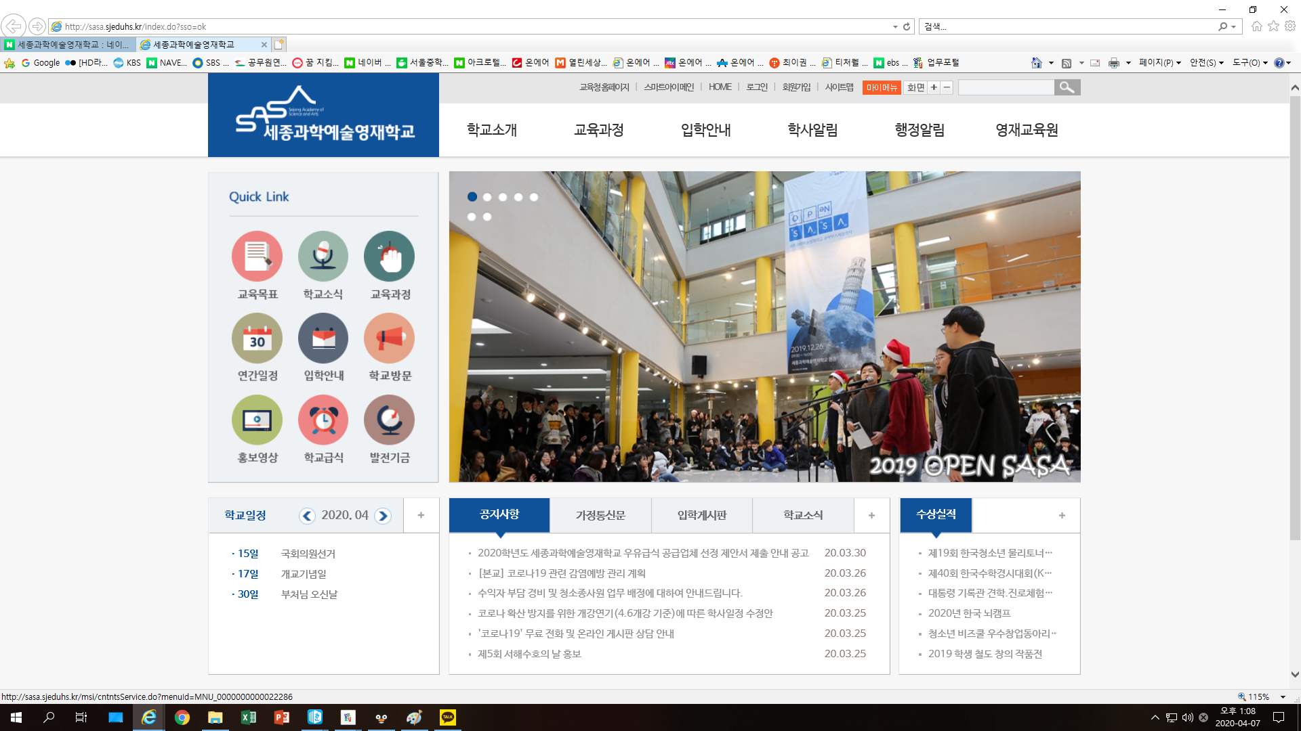Click the site search magnifier button

1067,87
